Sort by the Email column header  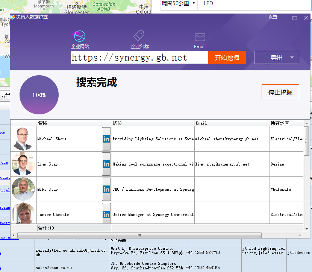click(x=232, y=123)
